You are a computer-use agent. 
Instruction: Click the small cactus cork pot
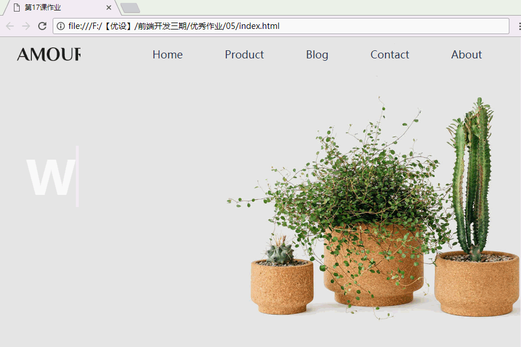tap(282, 287)
